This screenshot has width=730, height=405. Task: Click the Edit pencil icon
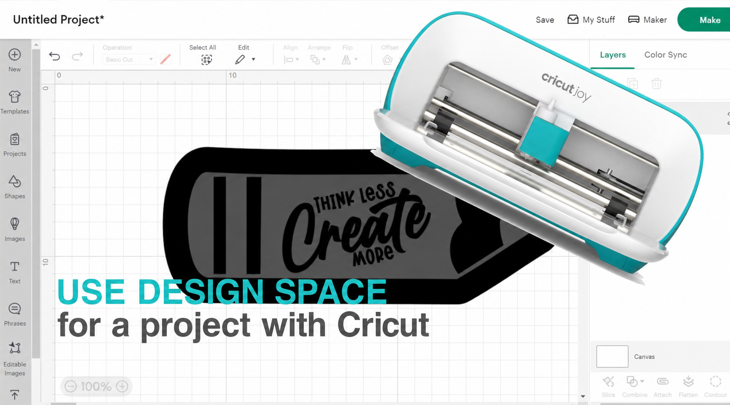240,59
